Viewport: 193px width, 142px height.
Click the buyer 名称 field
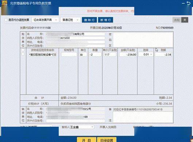click(76, 34)
